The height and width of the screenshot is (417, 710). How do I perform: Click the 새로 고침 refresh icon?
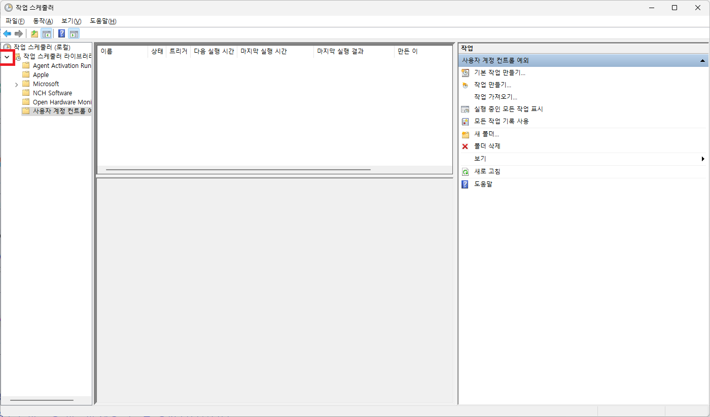465,172
